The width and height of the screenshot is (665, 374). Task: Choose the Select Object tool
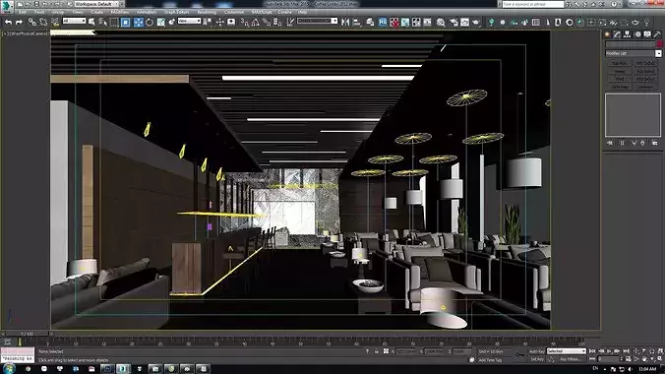click(91, 22)
